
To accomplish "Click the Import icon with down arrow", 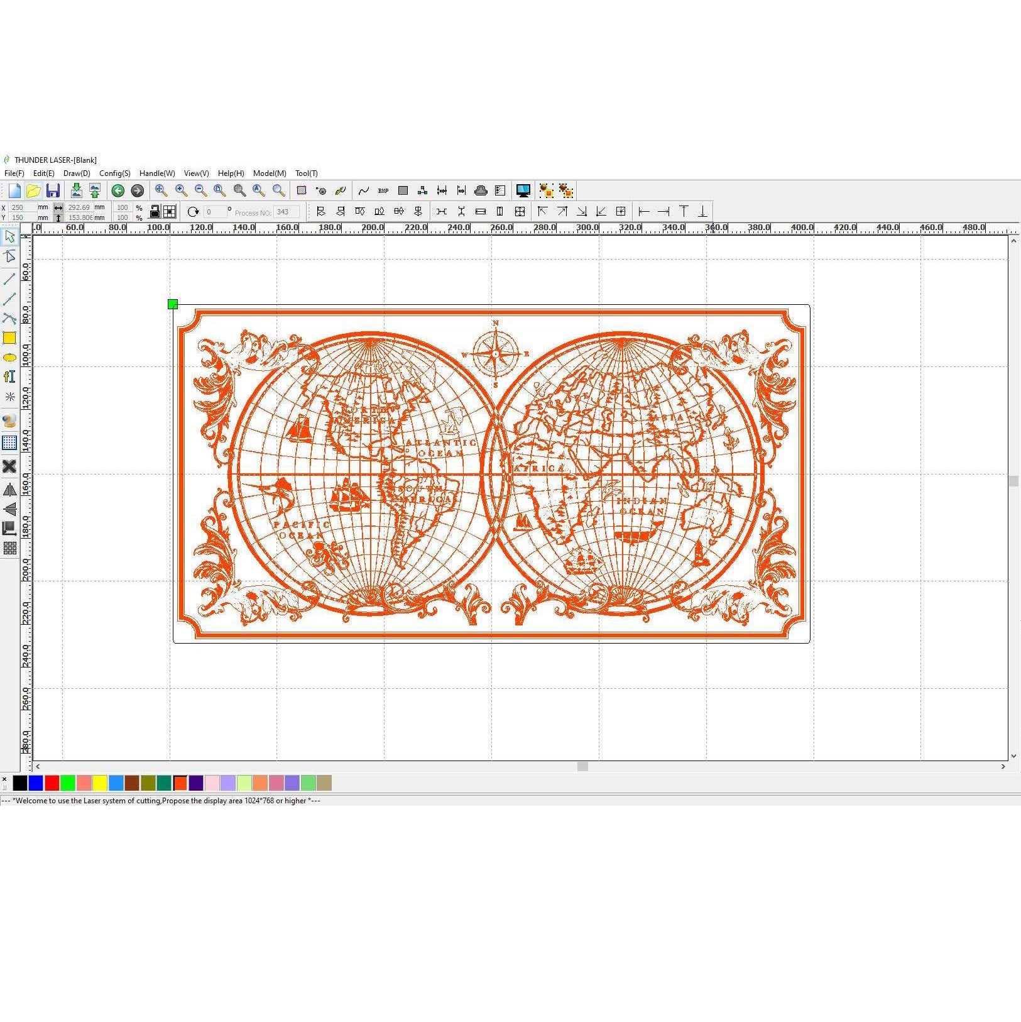I will pos(76,190).
